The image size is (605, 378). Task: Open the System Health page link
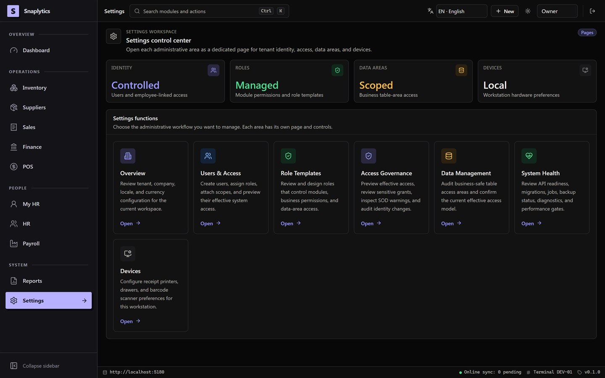(531, 223)
